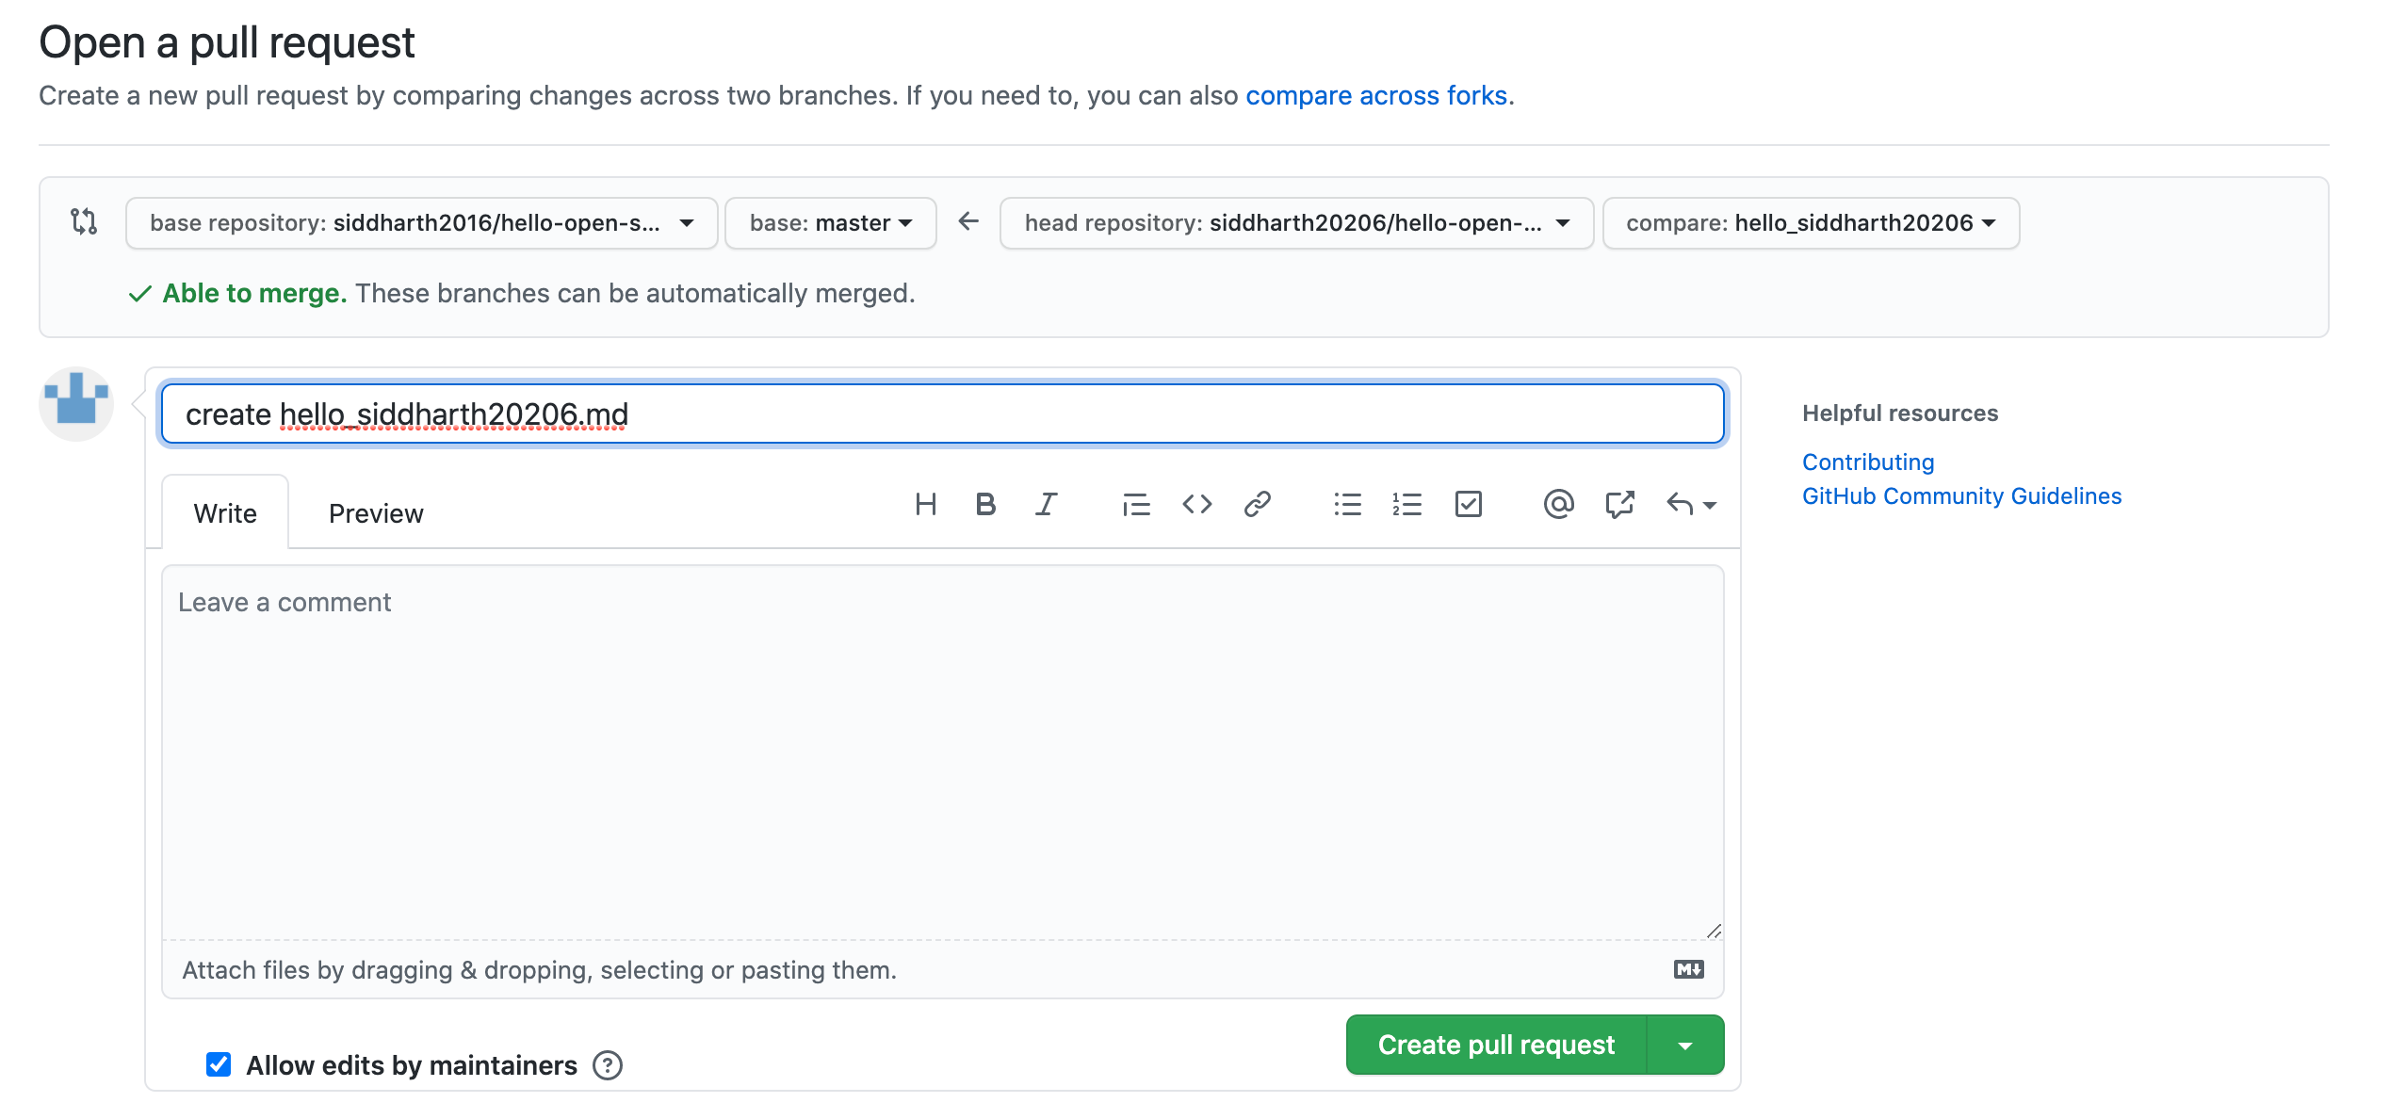
Task: Open the base repository dropdown
Action: tap(422, 223)
